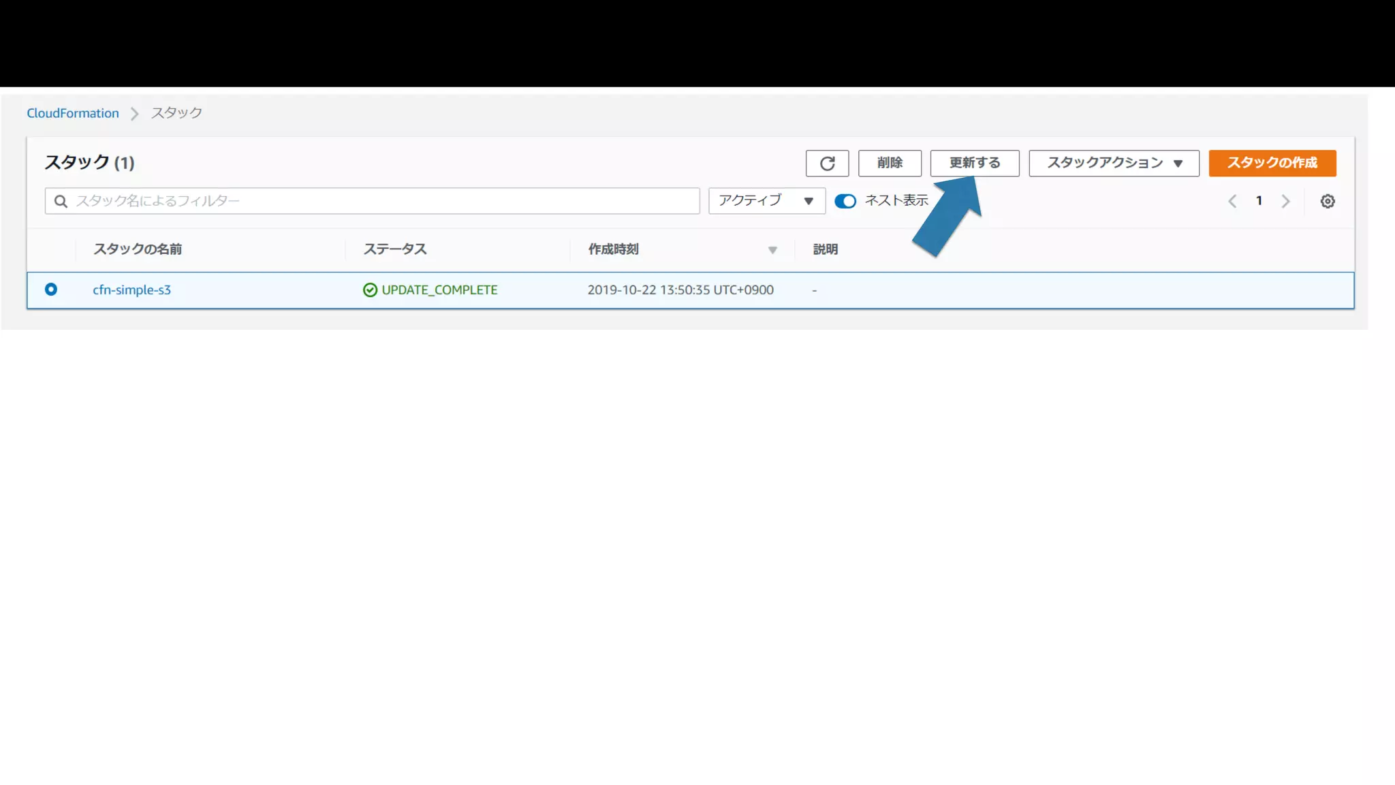Open the スタックアクション dropdown
1395x785 pixels.
coord(1114,164)
